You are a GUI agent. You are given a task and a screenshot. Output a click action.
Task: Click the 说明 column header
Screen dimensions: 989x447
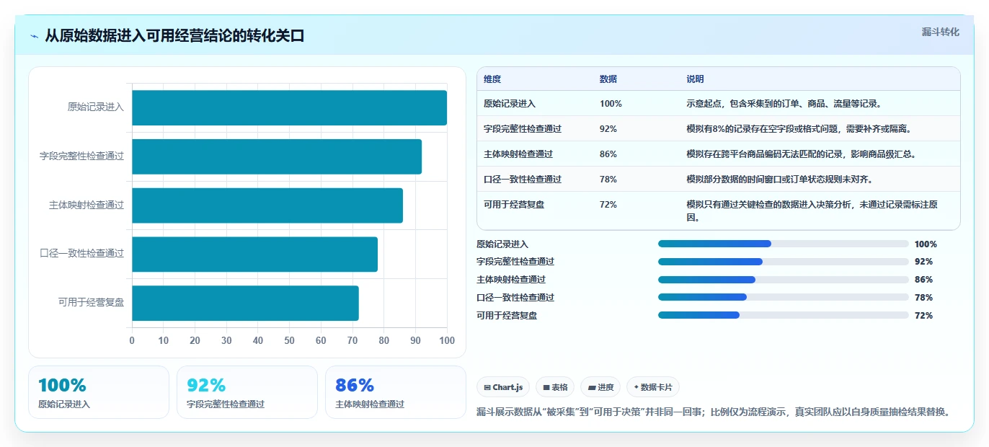pos(696,79)
